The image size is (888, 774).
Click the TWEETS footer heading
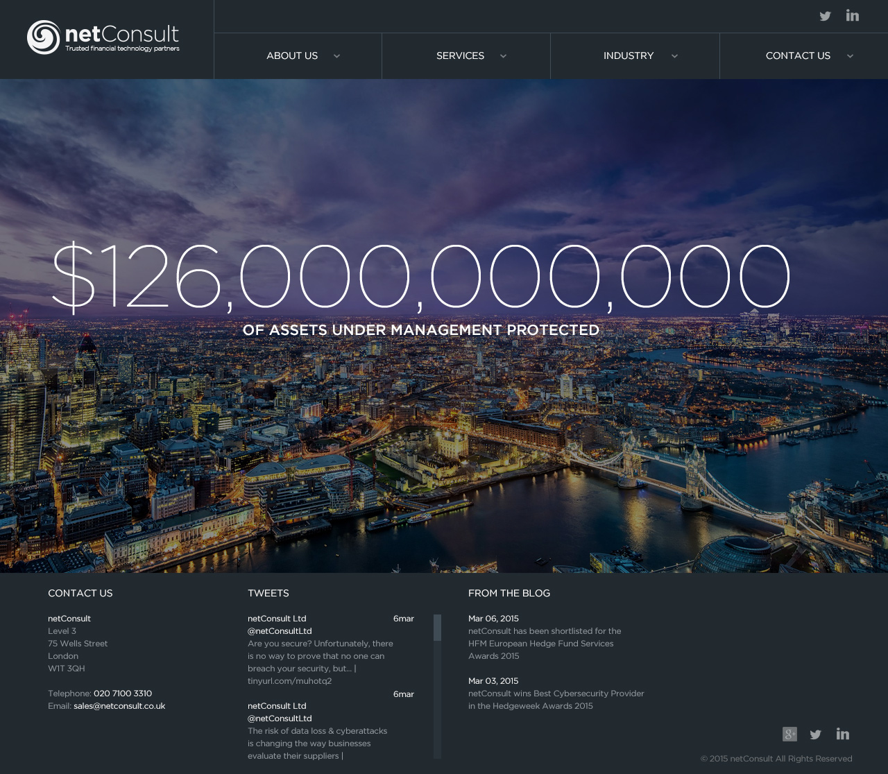click(x=268, y=593)
